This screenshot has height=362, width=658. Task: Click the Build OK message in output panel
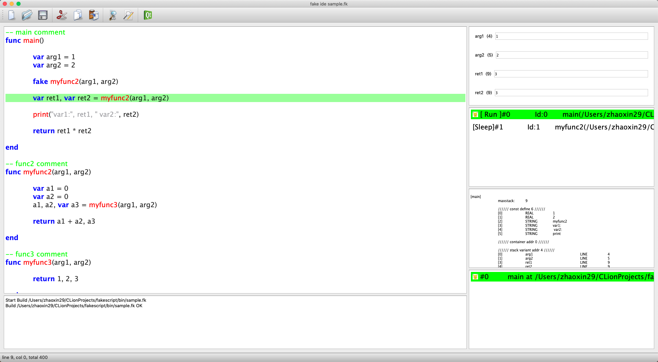(x=74, y=306)
